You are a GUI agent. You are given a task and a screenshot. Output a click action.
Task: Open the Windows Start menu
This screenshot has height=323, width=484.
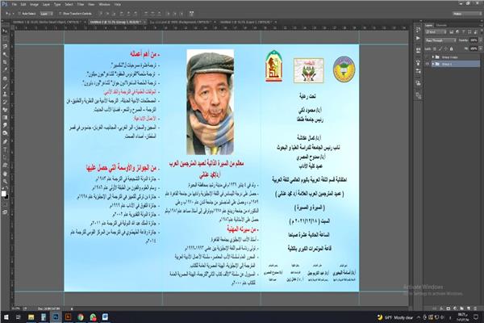pyautogui.click(x=6, y=317)
